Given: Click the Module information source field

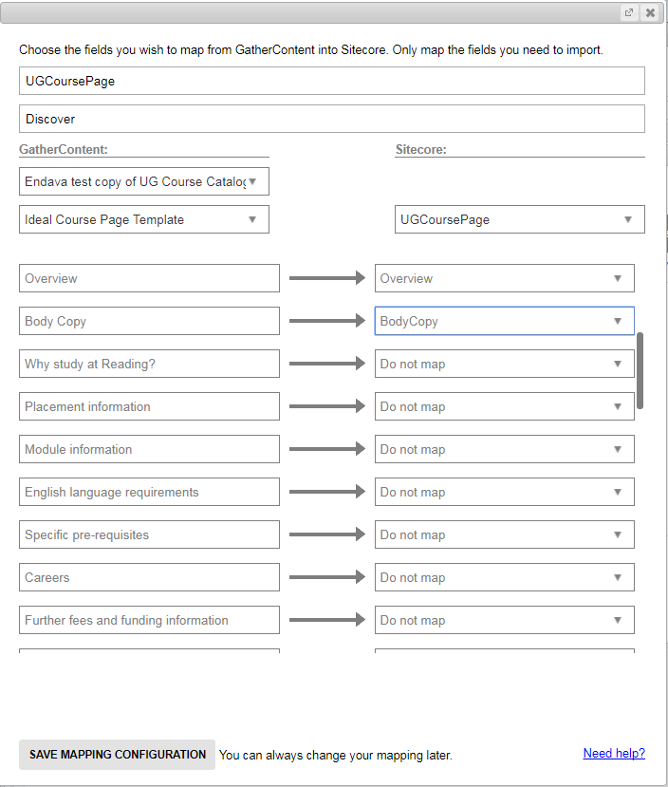Looking at the screenshot, I should click(150, 449).
